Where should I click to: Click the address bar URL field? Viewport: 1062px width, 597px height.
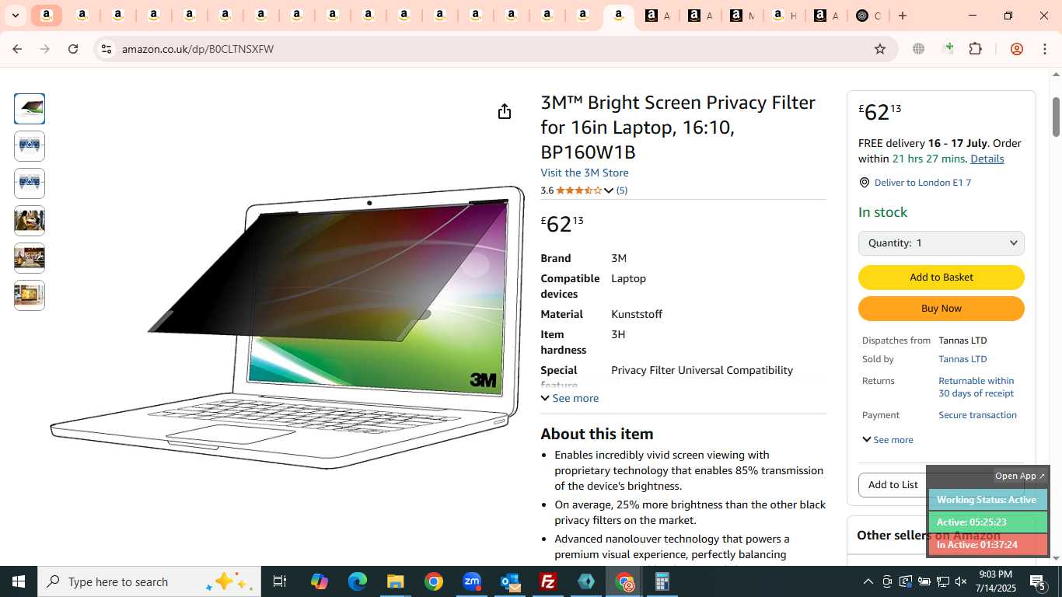[490, 49]
